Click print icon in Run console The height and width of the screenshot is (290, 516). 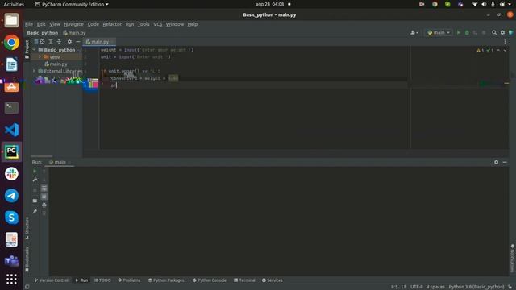(x=44, y=205)
